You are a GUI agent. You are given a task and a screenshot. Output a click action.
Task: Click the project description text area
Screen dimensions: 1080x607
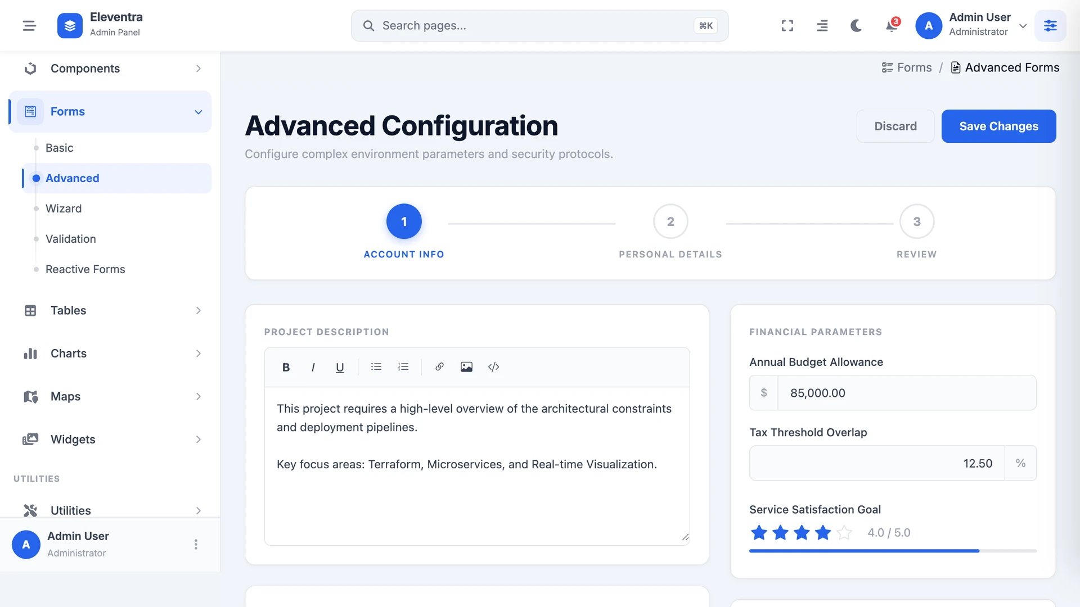tap(477, 466)
